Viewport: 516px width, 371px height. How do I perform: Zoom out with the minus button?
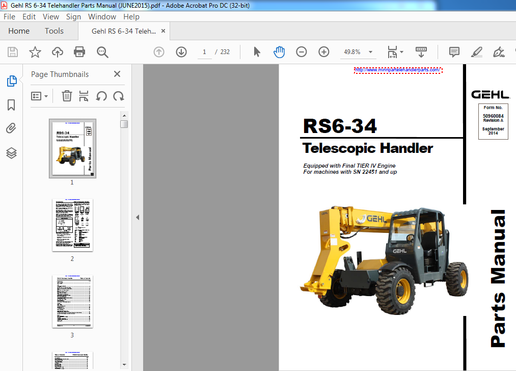(302, 52)
